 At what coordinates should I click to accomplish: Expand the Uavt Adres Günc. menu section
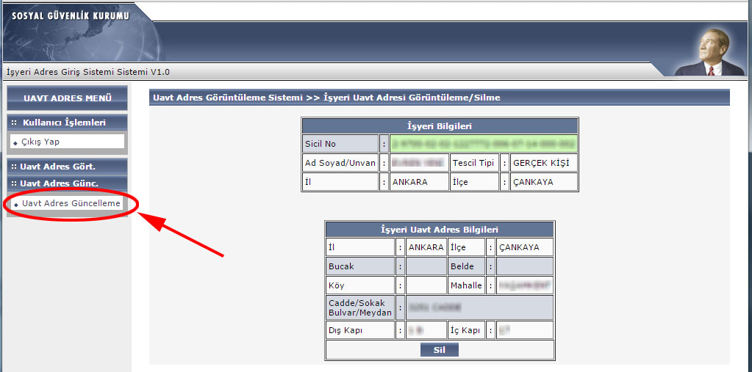(x=67, y=183)
